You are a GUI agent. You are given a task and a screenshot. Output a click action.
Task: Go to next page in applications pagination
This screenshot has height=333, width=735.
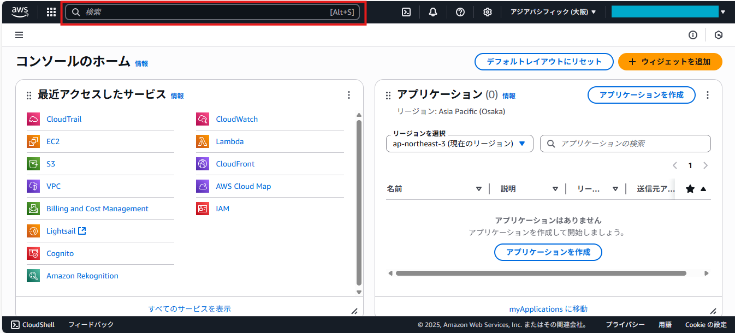pyautogui.click(x=706, y=165)
